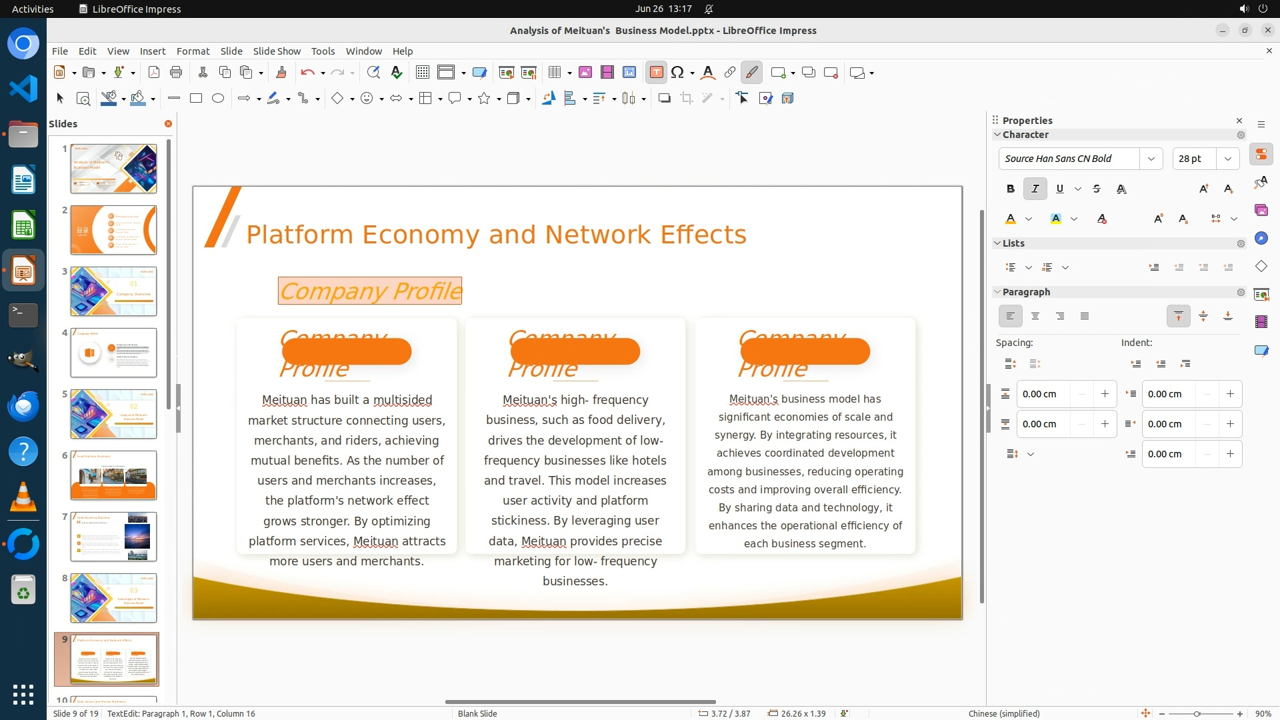
Task: Enable center paragraph alignment
Action: (1035, 316)
